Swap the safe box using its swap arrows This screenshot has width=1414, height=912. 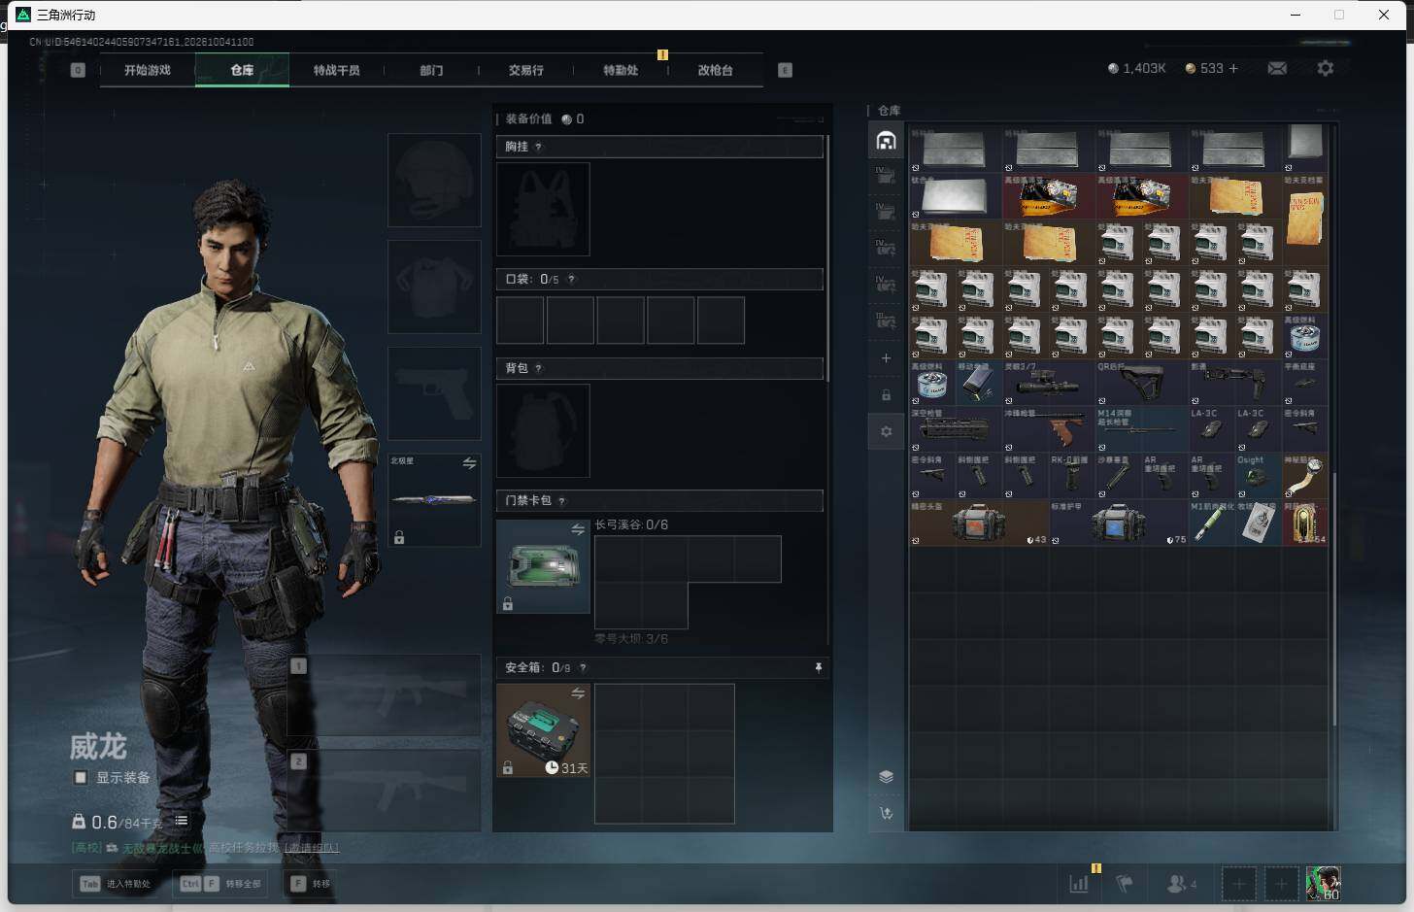point(578,693)
